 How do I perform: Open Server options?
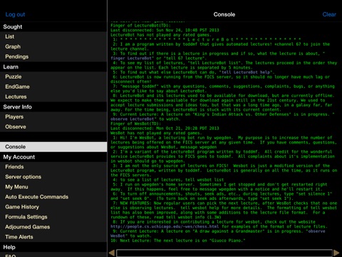point(53,177)
